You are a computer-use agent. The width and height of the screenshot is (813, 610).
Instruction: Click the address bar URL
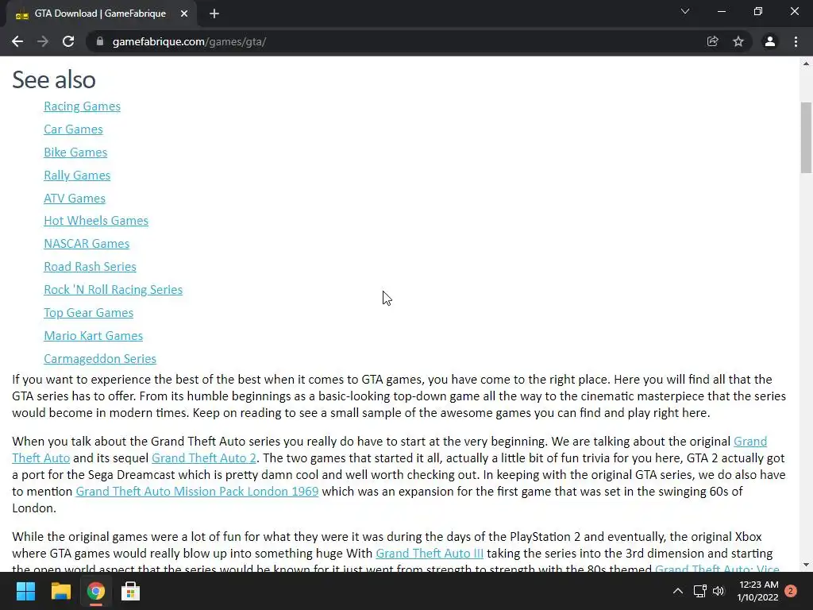click(x=189, y=41)
